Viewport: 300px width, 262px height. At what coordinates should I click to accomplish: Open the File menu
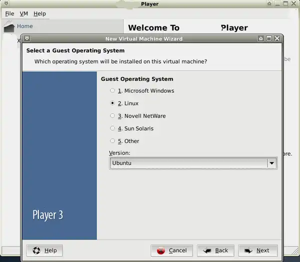(9, 14)
